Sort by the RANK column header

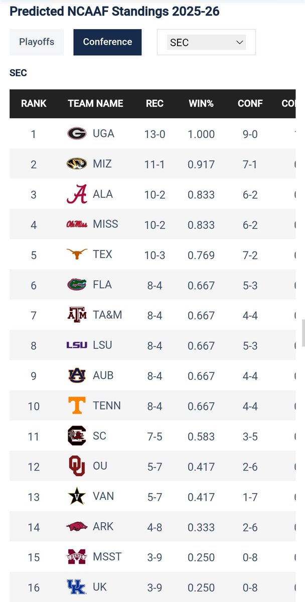34,103
